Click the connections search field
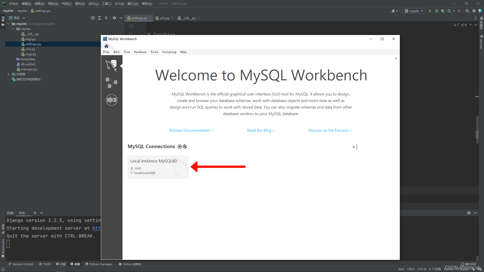Image resolution: width=484 pixels, height=272 pixels. (373, 147)
